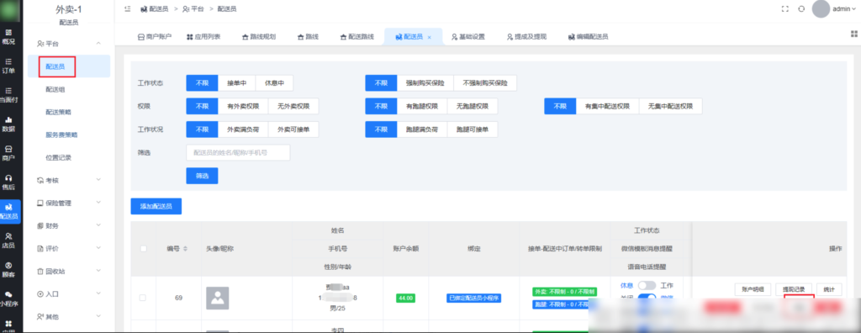Click the 添加配送员 button
The width and height of the screenshot is (861, 333).
(156, 206)
